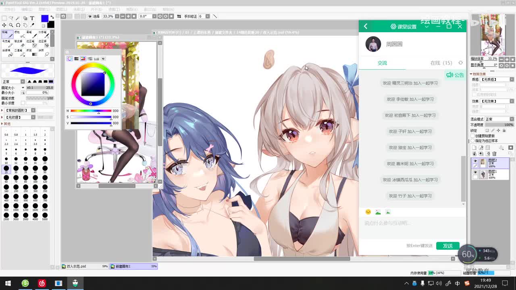The width and height of the screenshot is (516, 290).
Task: Open the 编辑 menu
Action: click(27, 9)
